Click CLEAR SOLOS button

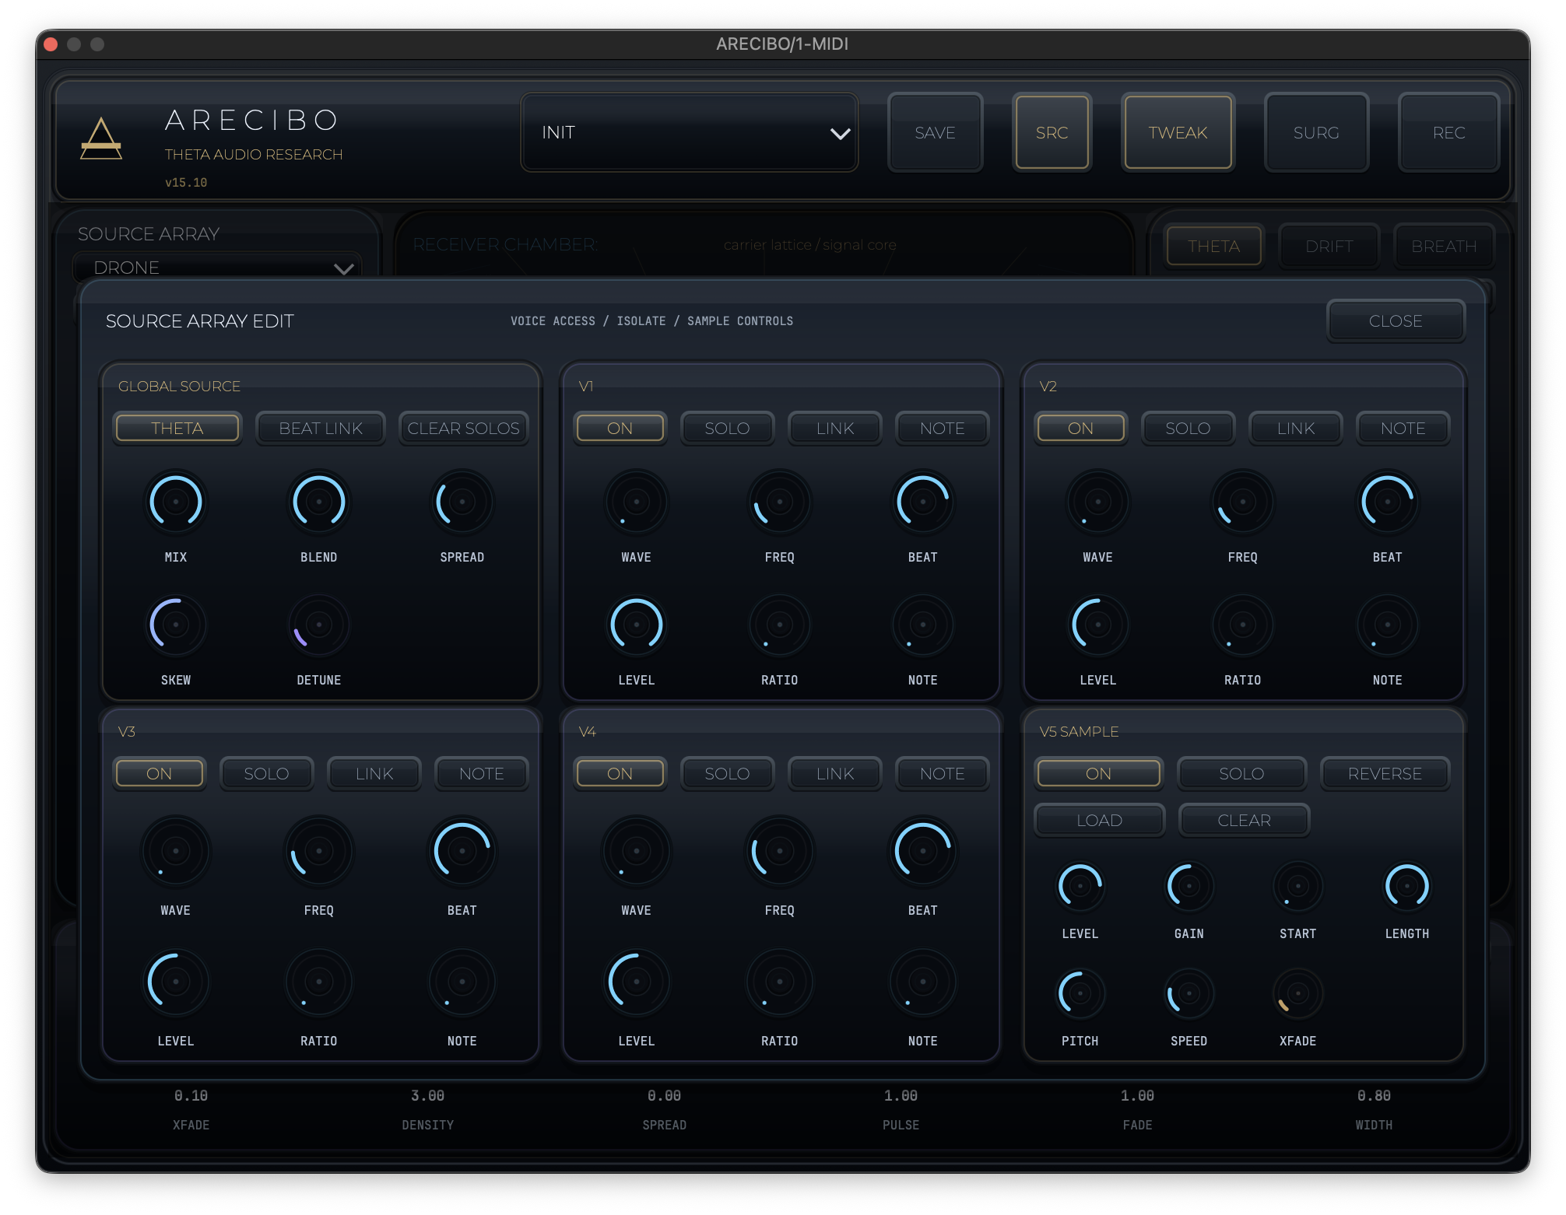tap(463, 429)
